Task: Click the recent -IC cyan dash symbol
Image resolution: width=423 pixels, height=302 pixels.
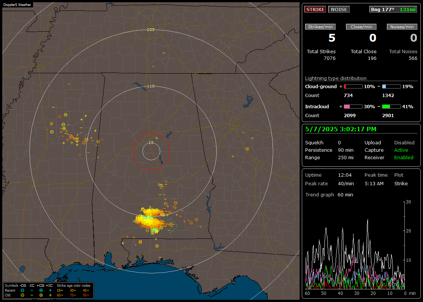Action: click(x=32, y=290)
